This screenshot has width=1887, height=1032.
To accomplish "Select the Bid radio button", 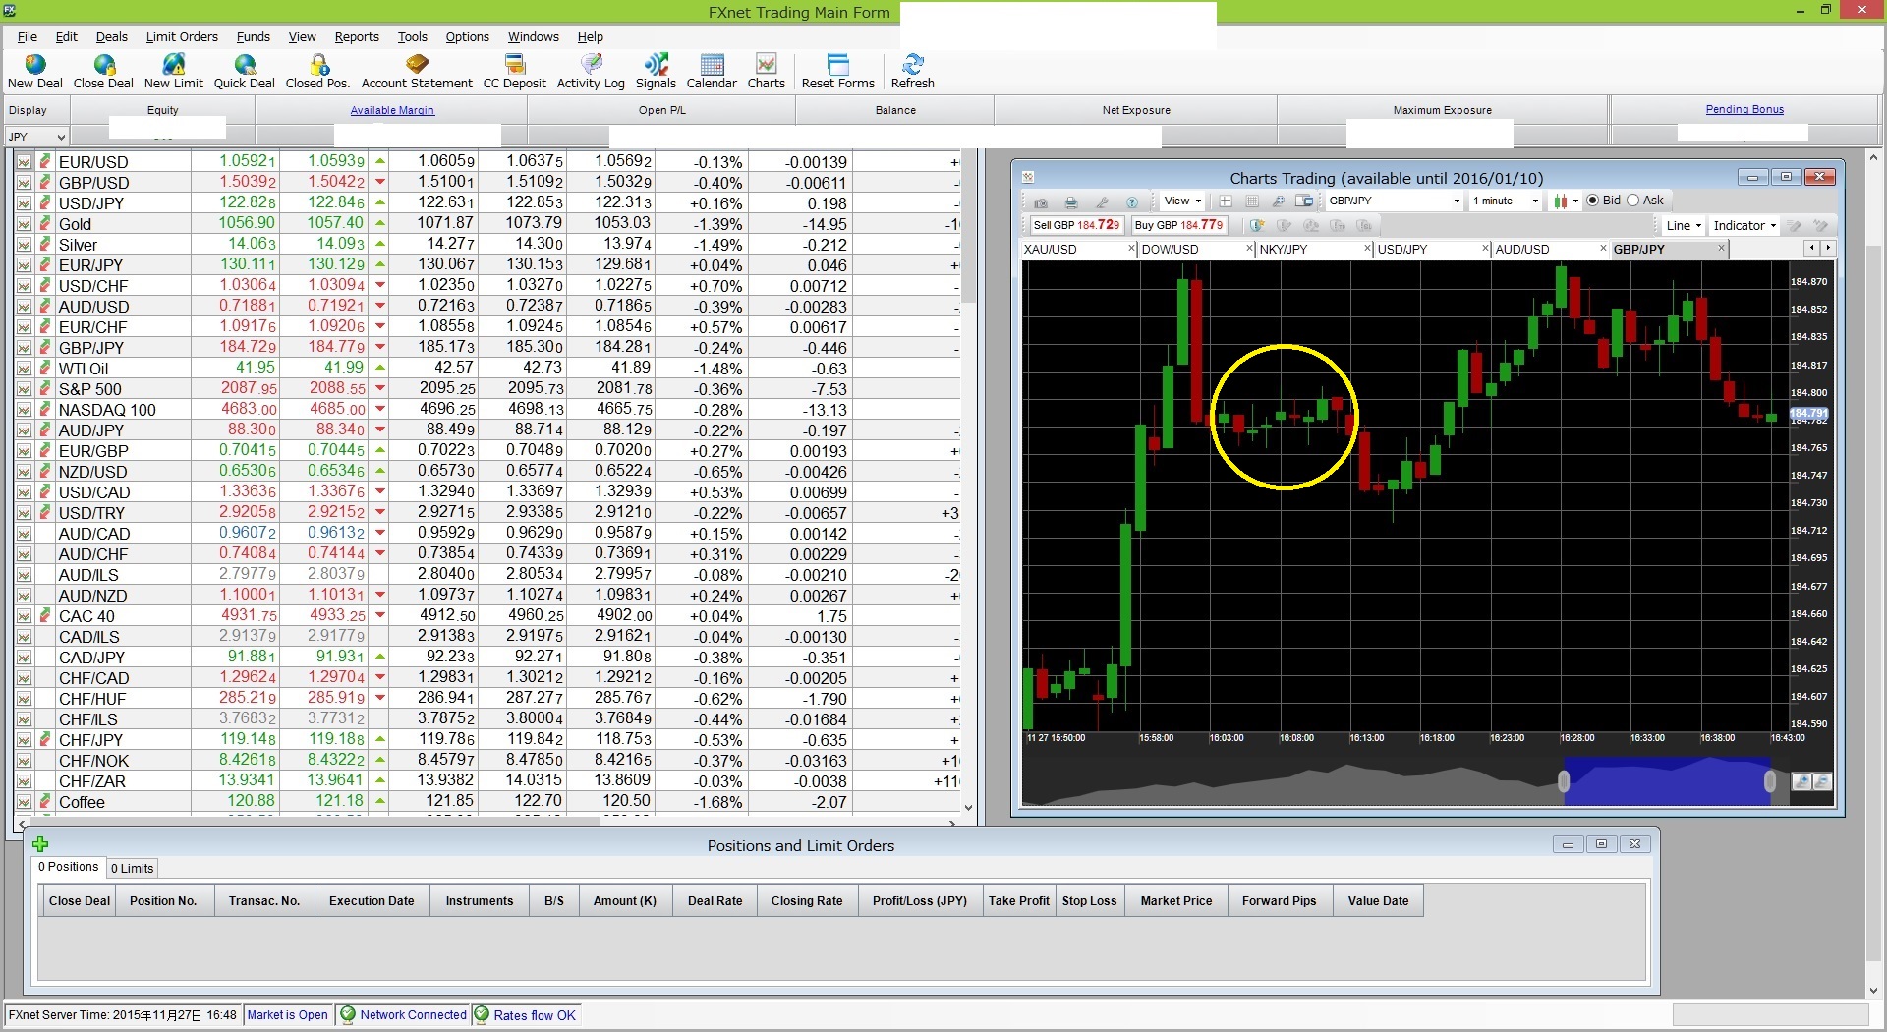I will pyautogui.click(x=1592, y=201).
